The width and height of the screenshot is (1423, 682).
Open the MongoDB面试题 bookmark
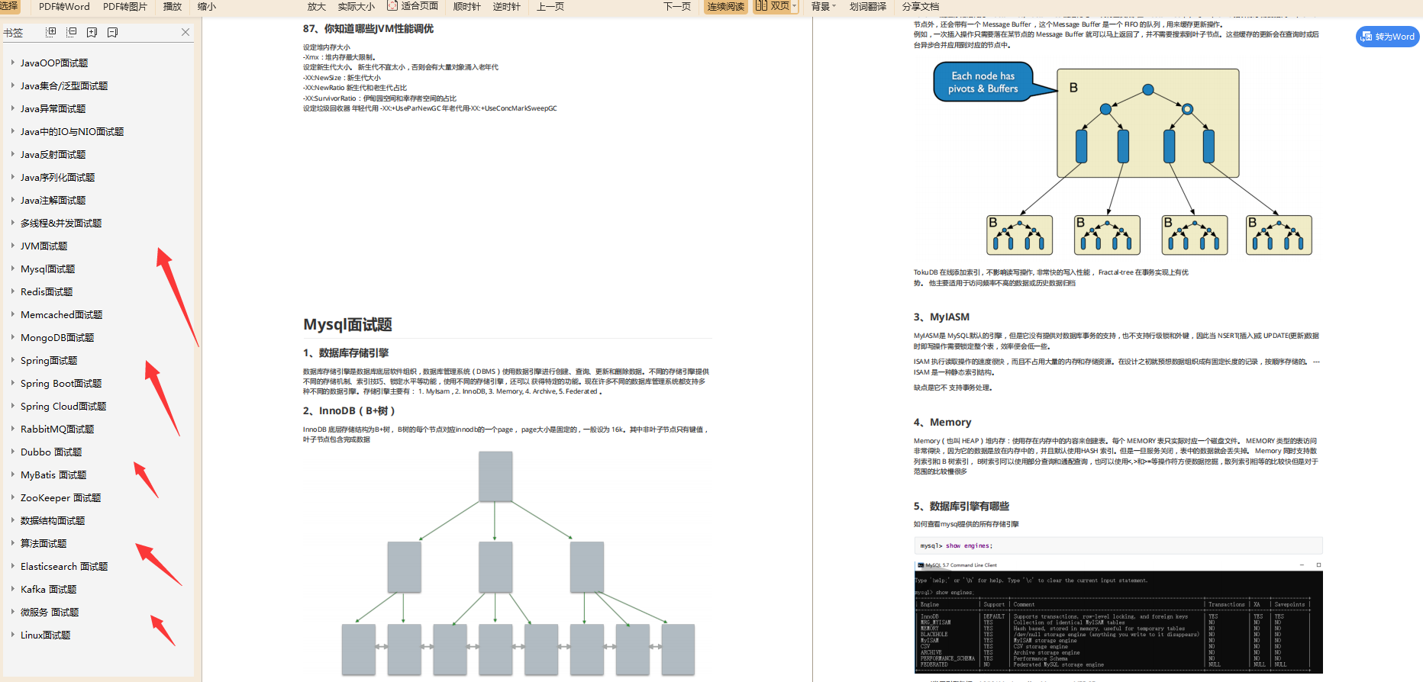pyautogui.click(x=57, y=337)
